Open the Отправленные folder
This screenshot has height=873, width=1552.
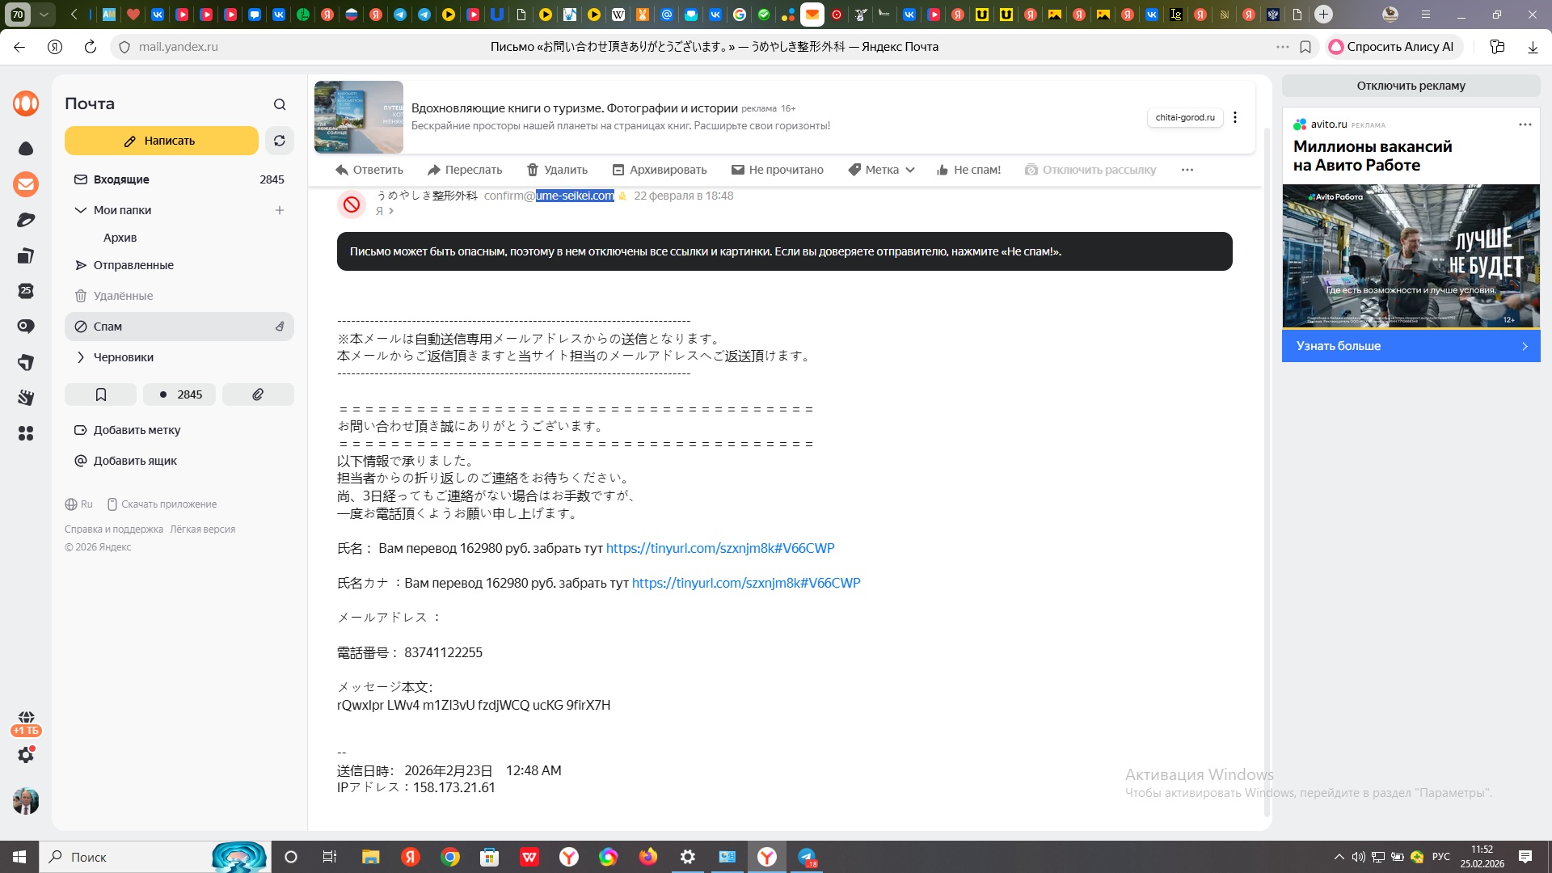[x=133, y=265]
